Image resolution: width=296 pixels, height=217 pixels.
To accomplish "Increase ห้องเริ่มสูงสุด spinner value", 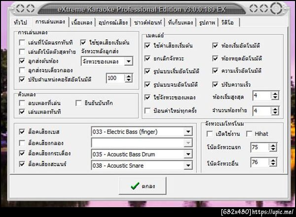I will [x=275, y=93].
